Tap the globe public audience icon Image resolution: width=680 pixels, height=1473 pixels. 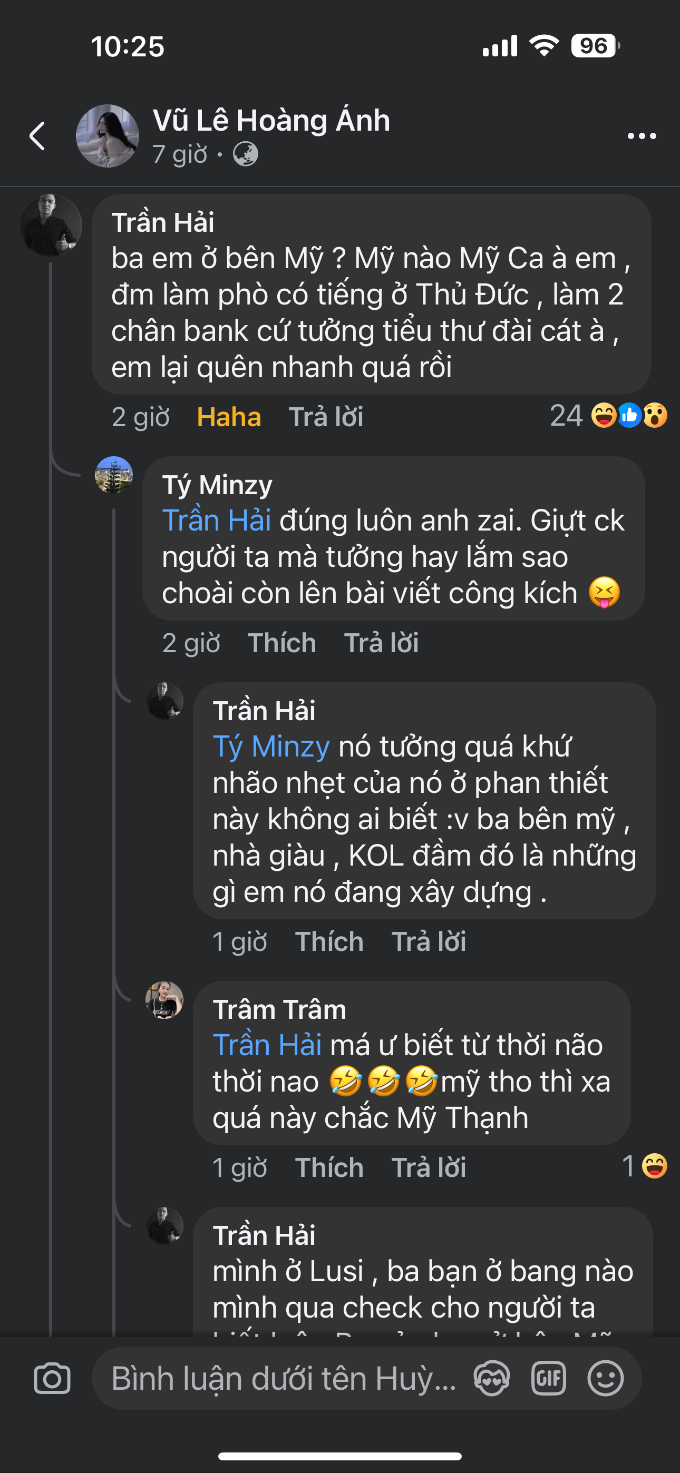coord(246,154)
